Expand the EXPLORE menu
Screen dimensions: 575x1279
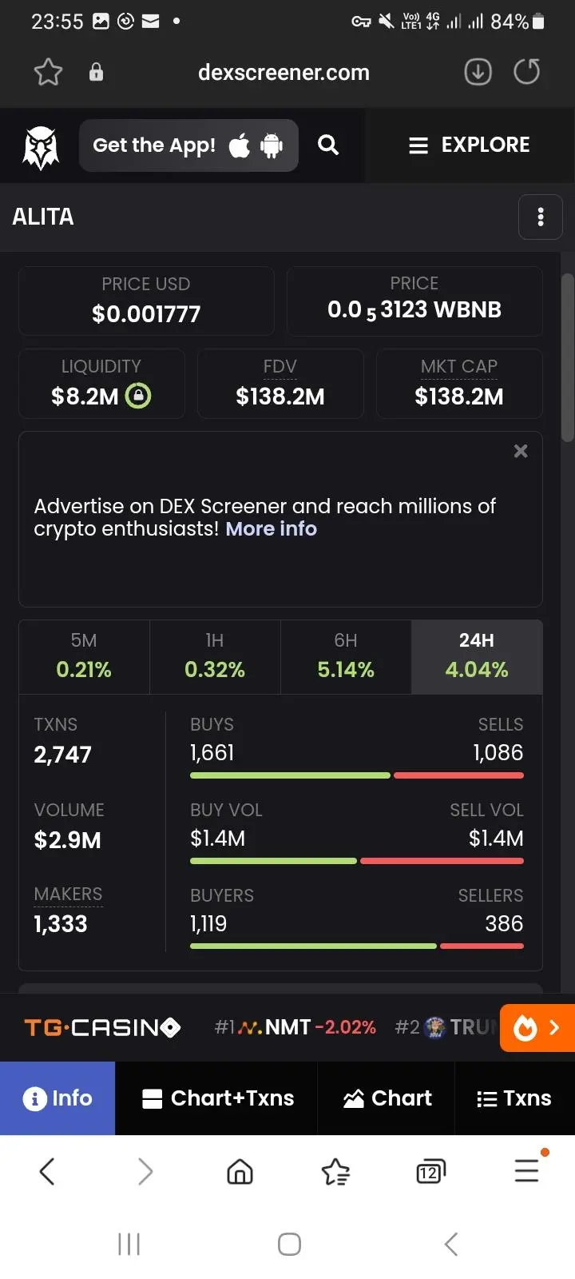pos(470,145)
